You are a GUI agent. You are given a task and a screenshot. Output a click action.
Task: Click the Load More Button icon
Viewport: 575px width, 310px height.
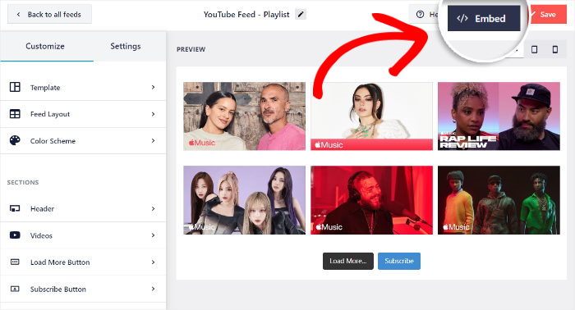[x=15, y=262]
